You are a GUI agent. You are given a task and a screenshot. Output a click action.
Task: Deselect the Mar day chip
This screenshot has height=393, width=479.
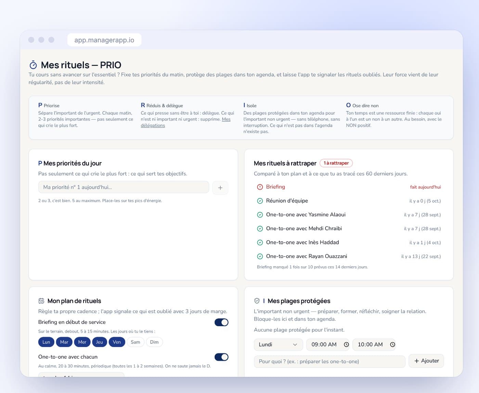pyautogui.click(x=64, y=342)
